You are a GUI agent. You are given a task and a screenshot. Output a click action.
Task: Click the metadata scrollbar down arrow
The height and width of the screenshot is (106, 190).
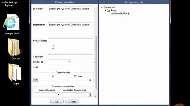tap(95, 96)
